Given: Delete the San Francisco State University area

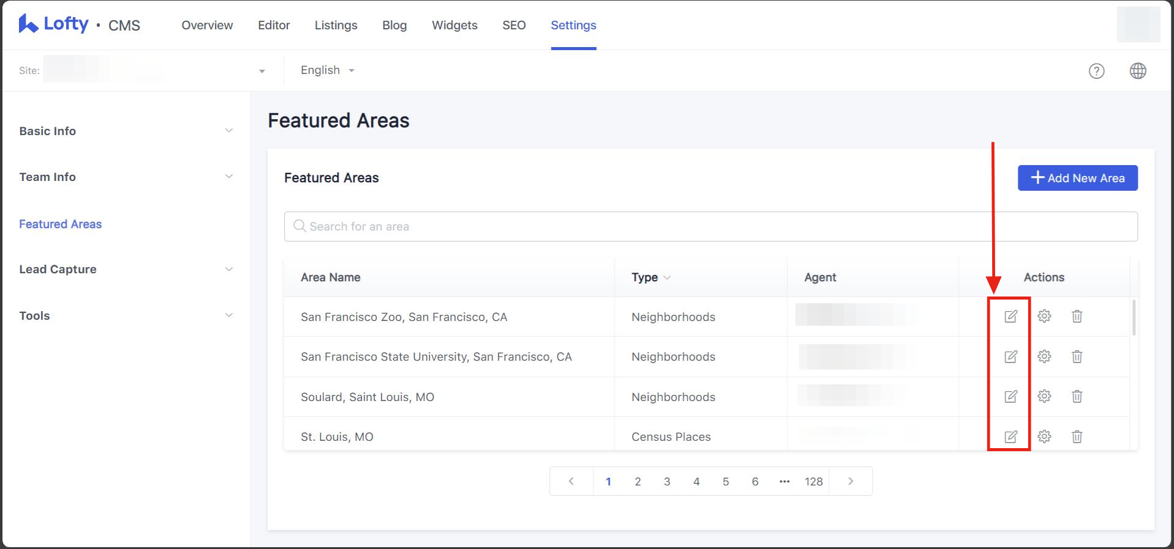Looking at the screenshot, I should (x=1077, y=356).
